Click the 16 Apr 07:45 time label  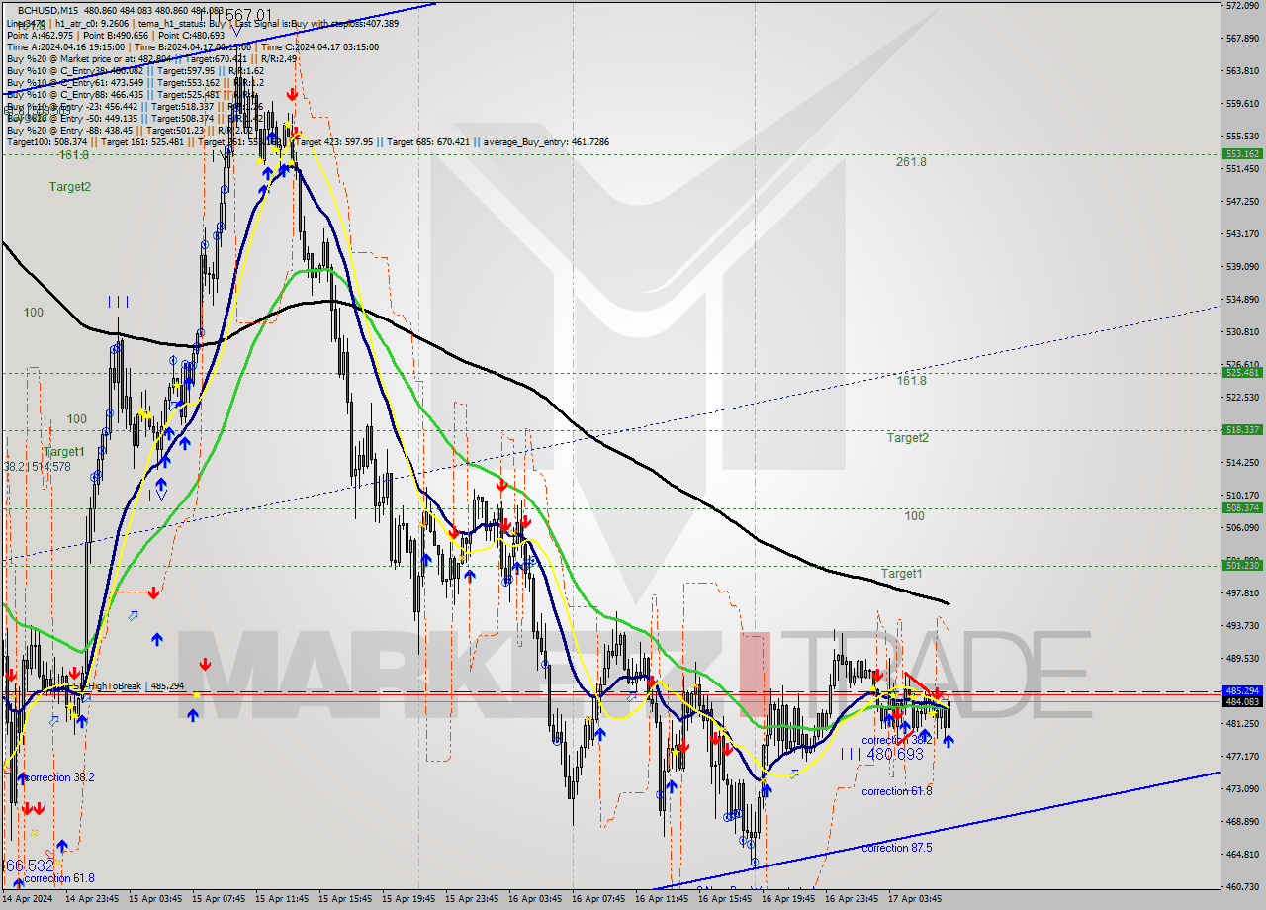pos(599,899)
